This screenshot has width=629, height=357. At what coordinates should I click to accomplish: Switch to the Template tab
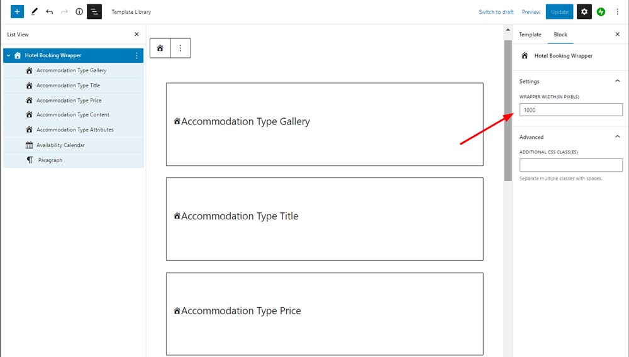[x=530, y=35]
